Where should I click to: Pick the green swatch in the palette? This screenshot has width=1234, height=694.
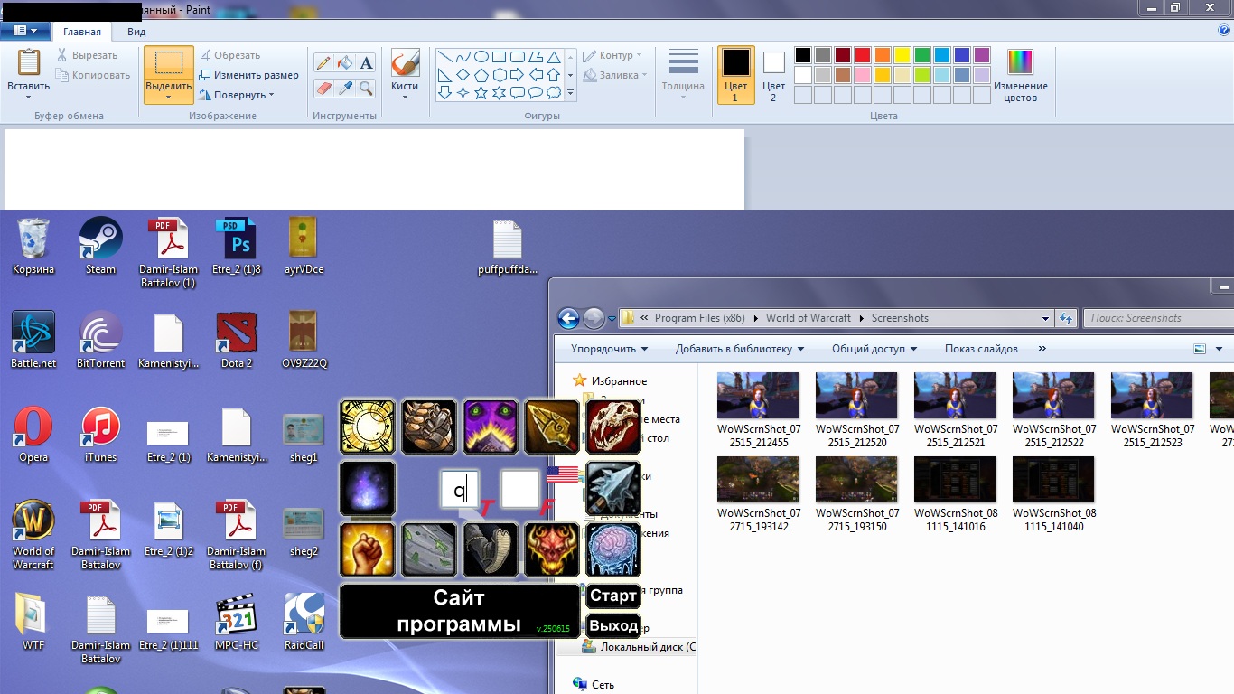(922, 55)
